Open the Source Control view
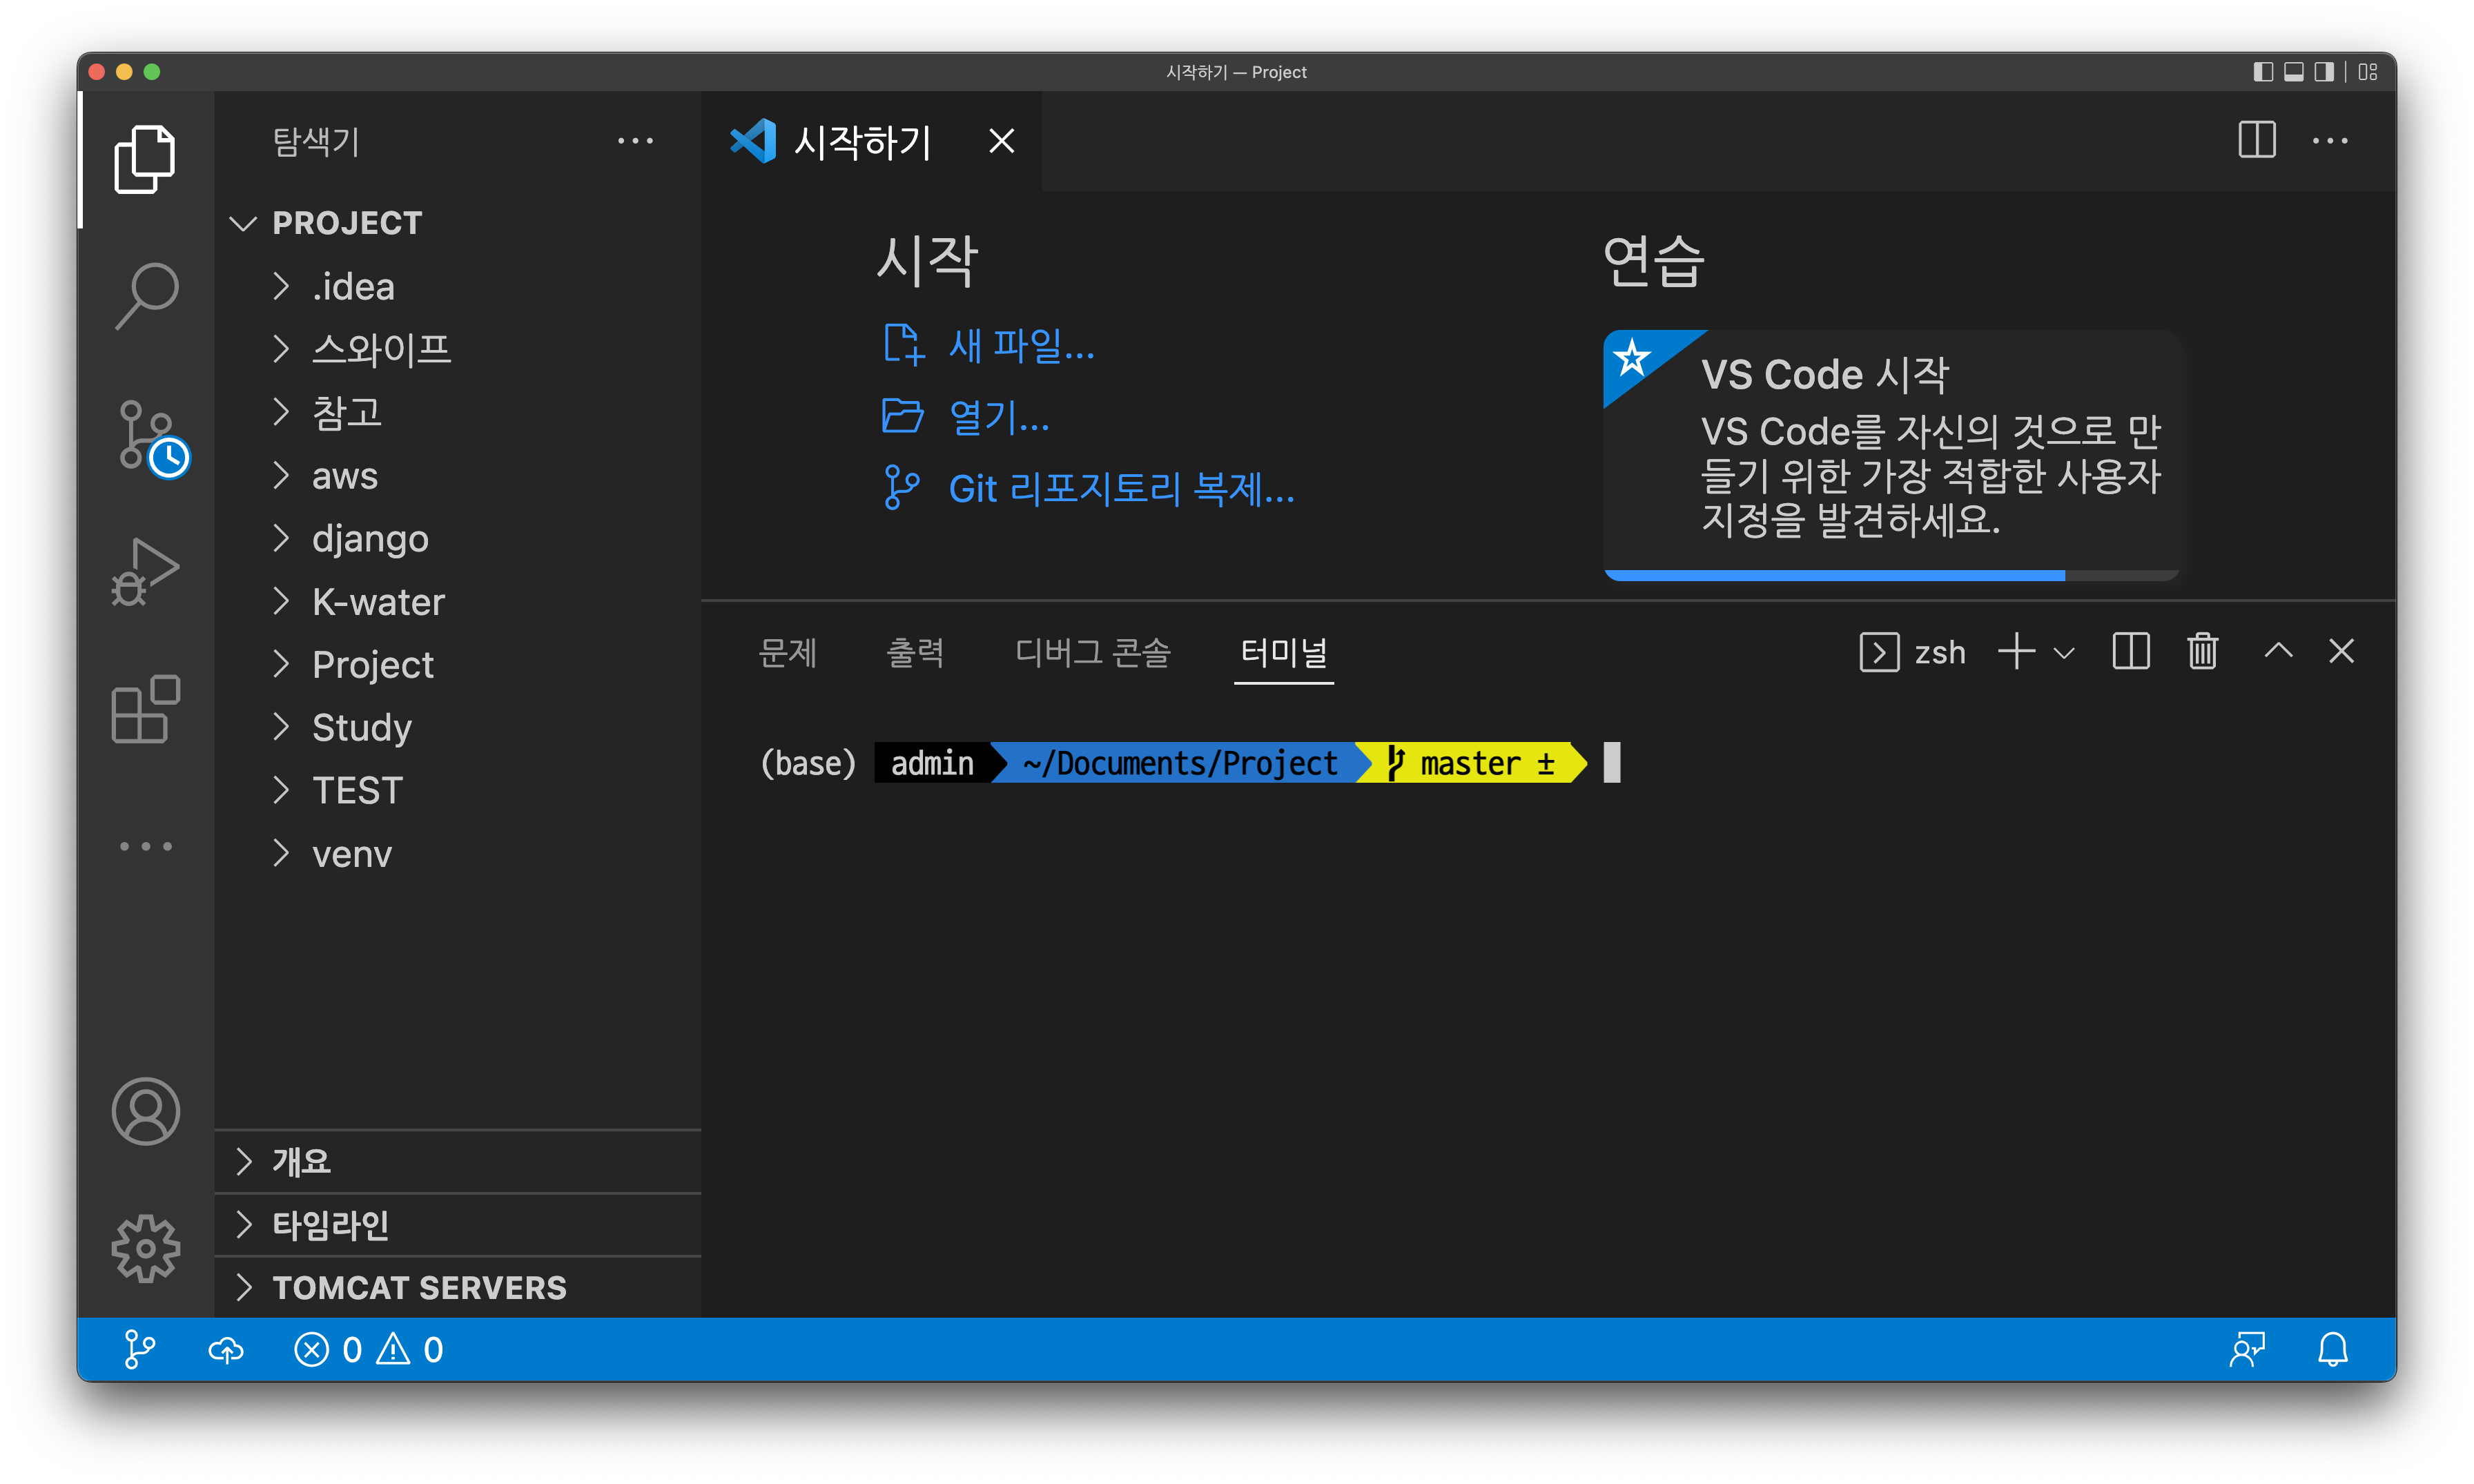The image size is (2474, 1484). click(146, 435)
